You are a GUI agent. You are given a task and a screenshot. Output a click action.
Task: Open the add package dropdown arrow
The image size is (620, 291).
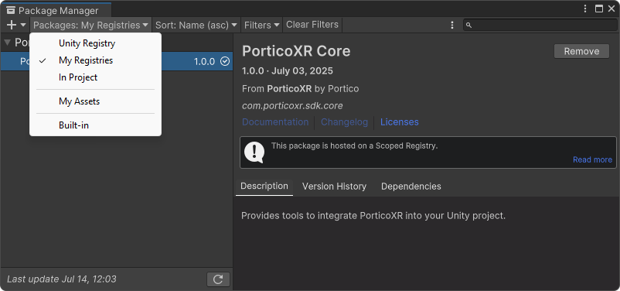click(x=23, y=25)
